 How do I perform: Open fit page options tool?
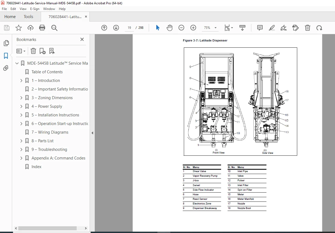click(x=229, y=28)
